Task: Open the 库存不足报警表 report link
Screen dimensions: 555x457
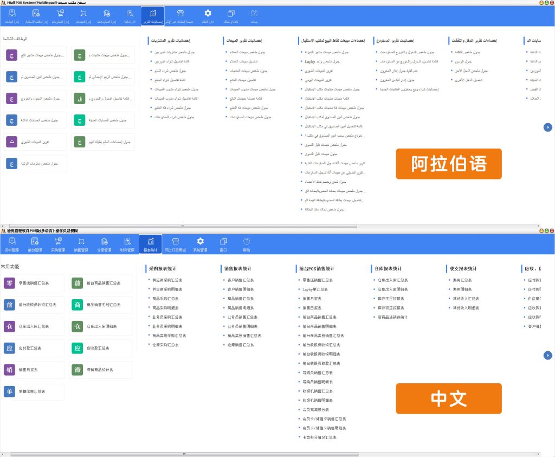Action: click(x=391, y=299)
